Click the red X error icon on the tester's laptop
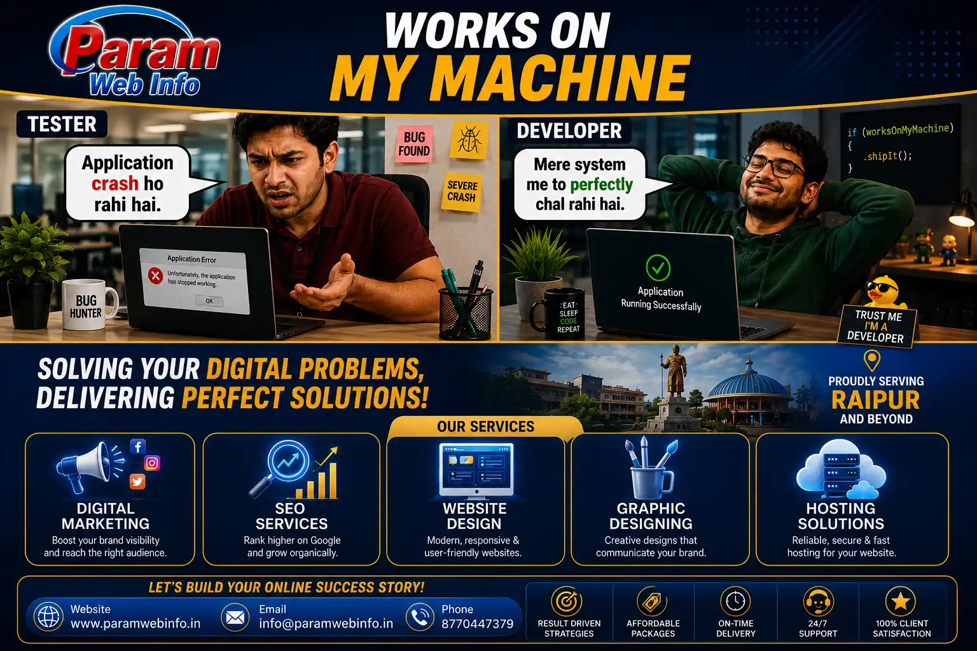 click(155, 275)
